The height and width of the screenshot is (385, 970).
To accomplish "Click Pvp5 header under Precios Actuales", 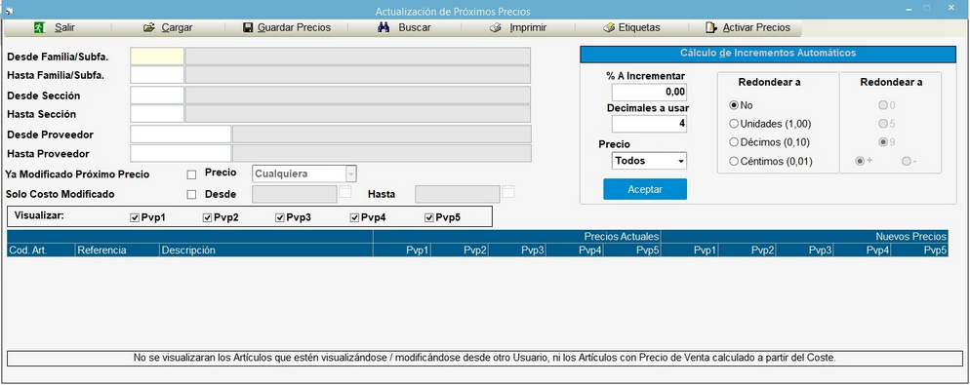I will (x=631, y=250).
